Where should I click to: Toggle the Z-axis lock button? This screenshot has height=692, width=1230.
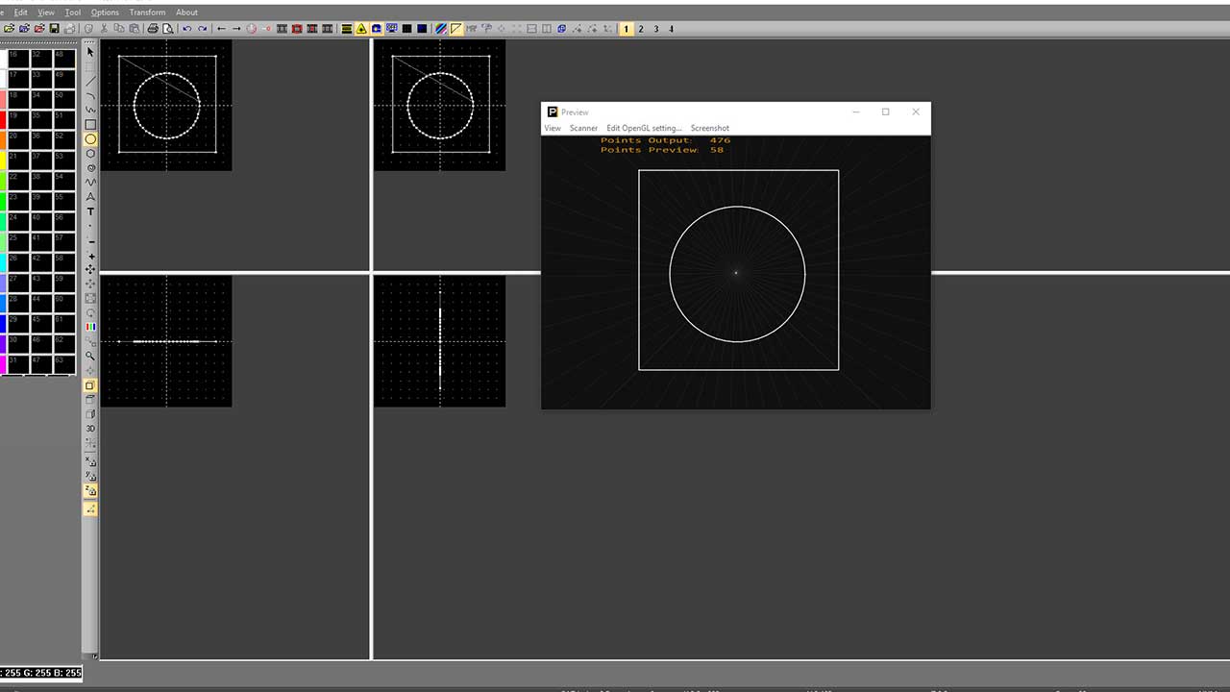pos(90,490)
